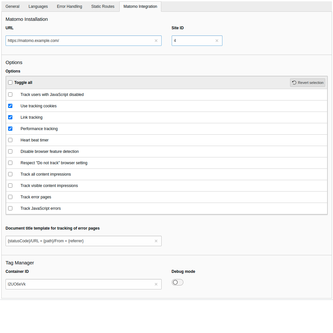Switch to the General tab

point(12,7)
